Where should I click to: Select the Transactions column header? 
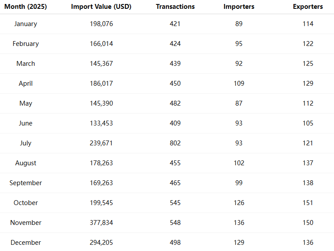point(175,7)
